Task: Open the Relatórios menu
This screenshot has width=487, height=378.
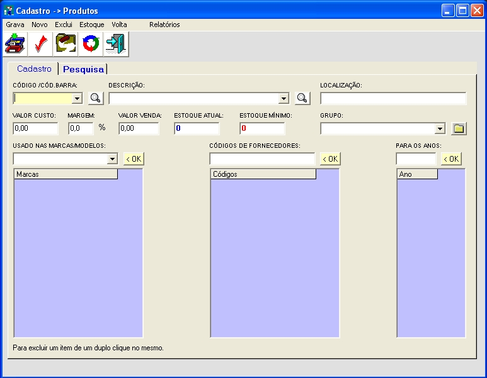Action: point(164,25)
